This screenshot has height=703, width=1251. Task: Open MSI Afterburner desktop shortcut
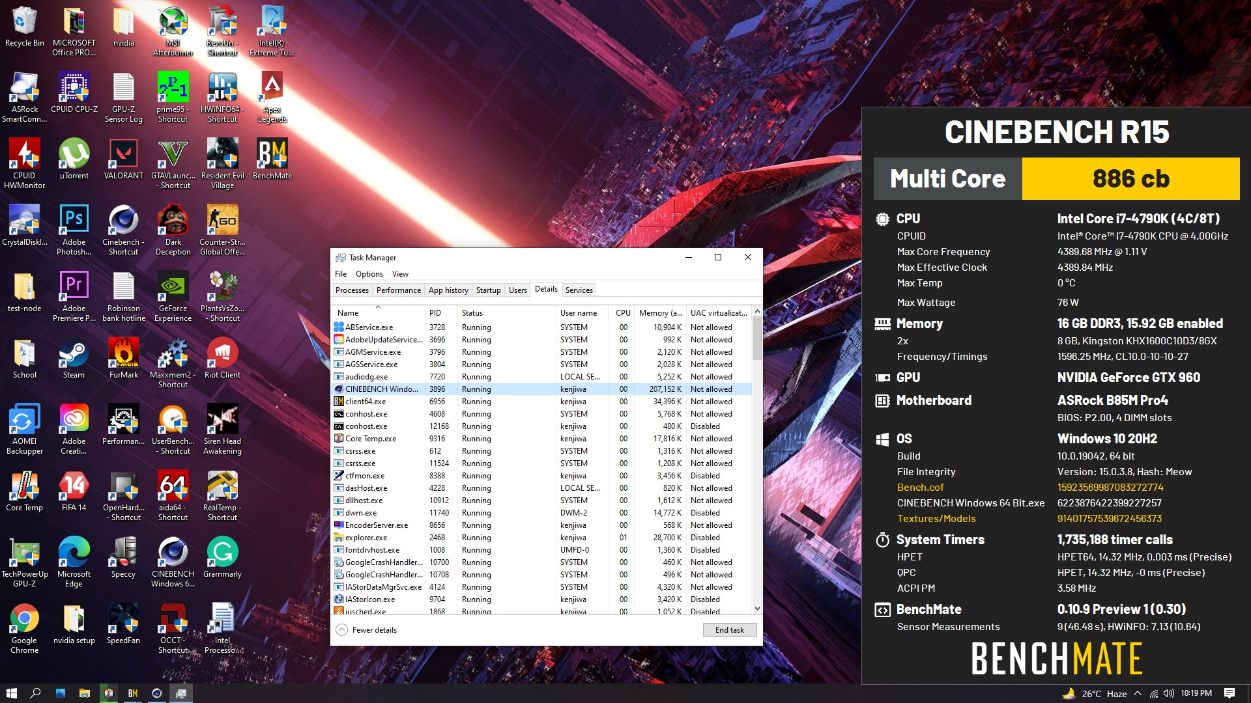click(x=173, y=31)
